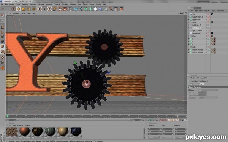228x142 pixels.
Task: Select the Scale tool in toolbar
Action: 23,9
